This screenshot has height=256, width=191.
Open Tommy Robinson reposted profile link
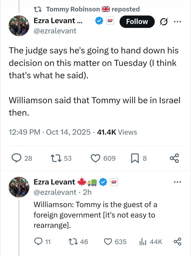73,9
